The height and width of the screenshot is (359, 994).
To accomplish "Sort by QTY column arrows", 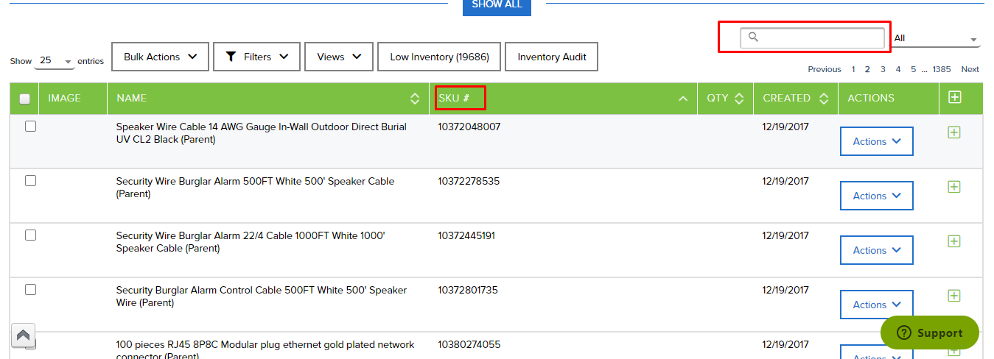I will [739, 99].
